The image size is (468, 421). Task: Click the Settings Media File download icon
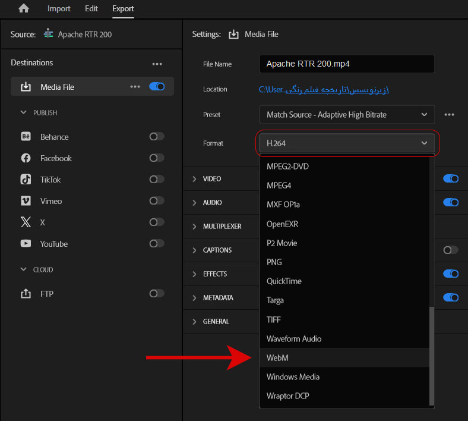tap(233, 34)
